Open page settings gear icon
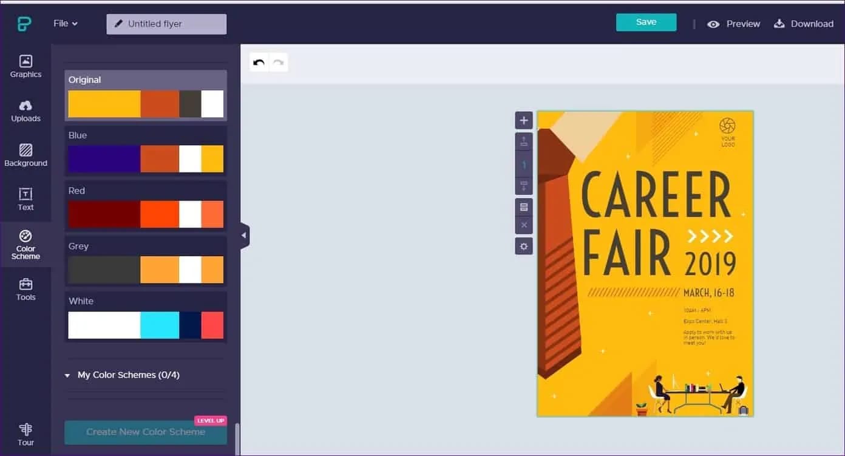The width and height of the screenshot is (845, 456). pyautogui.click(x=524, y=246)
